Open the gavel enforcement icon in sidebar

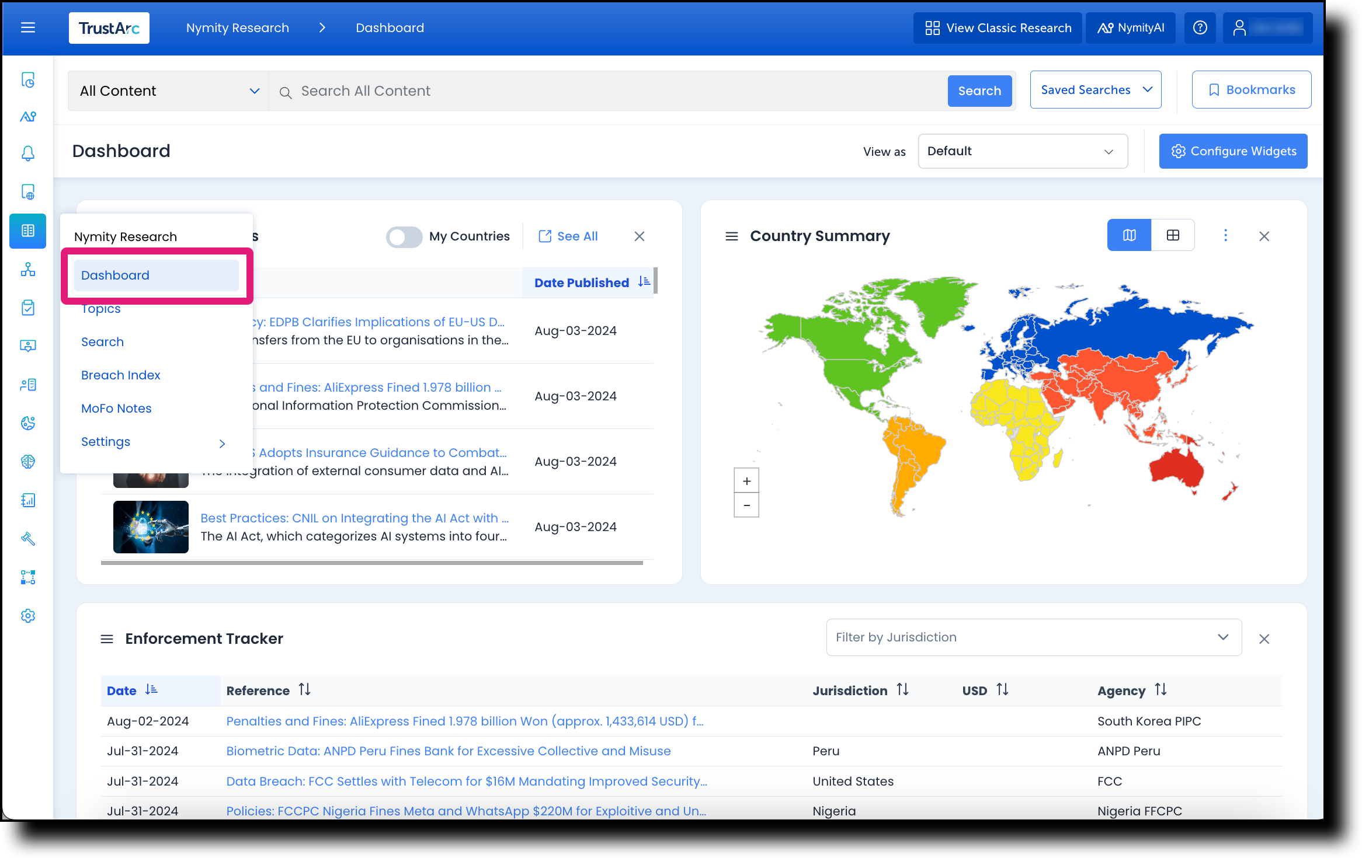27,538
